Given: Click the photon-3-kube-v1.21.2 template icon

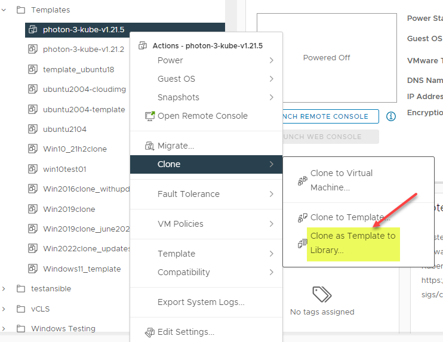Looking at the screenshot, I should (x=33, y=49).
